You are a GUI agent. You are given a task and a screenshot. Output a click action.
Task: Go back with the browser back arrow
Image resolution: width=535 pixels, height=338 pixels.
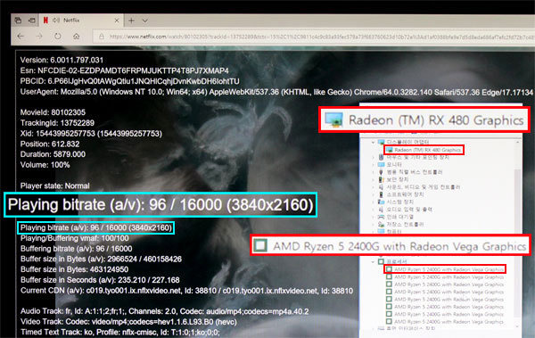pos(21,37)
